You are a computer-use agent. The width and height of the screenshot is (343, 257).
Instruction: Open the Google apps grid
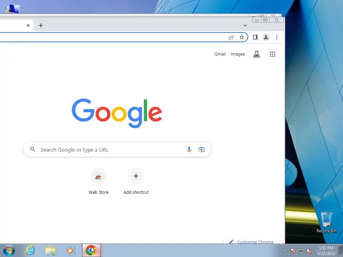coord(273,54)
